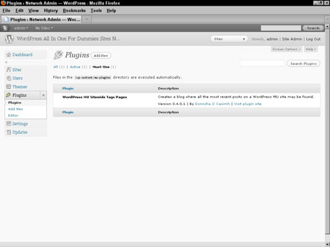The height and width of the screenshot is (247, 330).
Task: Click the WordPress logo in the header
Action: point(9,39)
